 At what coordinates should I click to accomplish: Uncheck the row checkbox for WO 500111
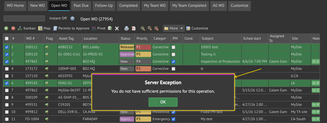click(7, 47)
